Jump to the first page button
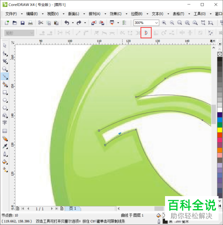The width and height of the screenshot is (223, 225). pyautogui.click(x=23, y=209)
